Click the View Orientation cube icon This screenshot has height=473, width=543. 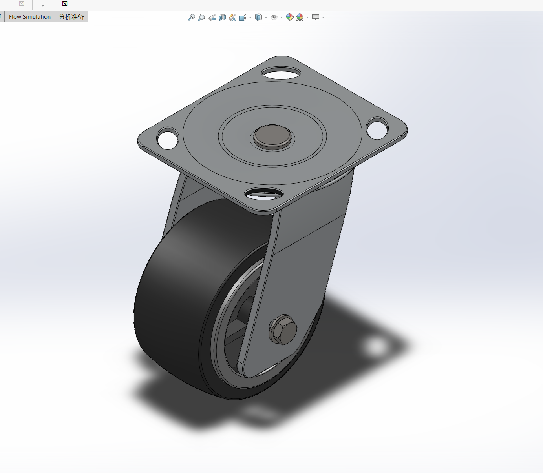click(242, 17)
